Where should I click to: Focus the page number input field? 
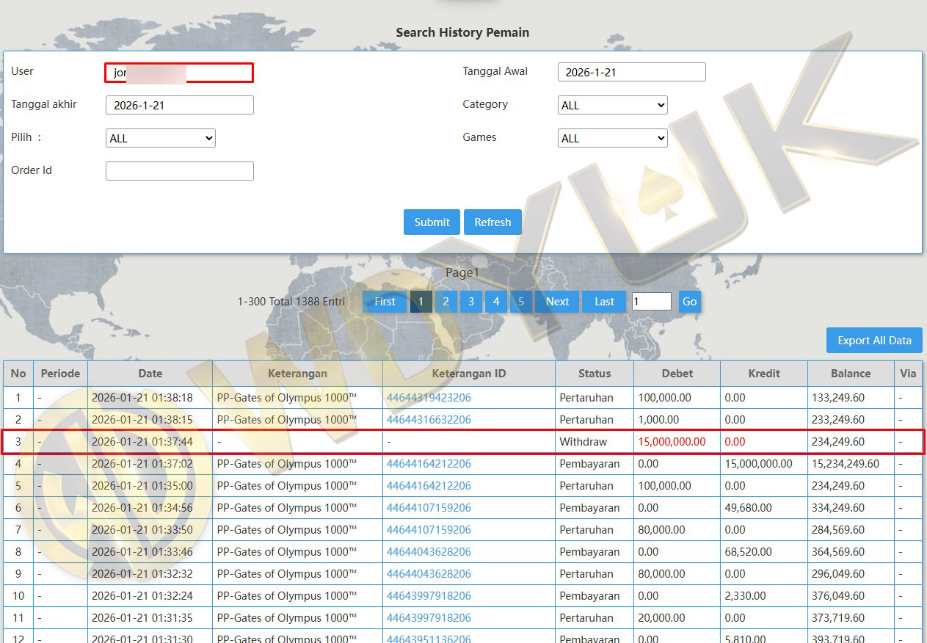tap(651, 302)
